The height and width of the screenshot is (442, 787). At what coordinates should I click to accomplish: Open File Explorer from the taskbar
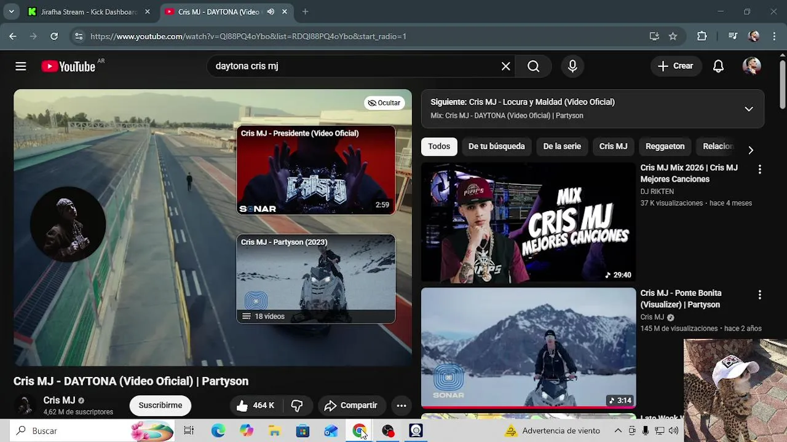click(275, 431)
